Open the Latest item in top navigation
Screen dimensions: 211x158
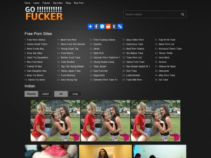[x=36, y=3]
